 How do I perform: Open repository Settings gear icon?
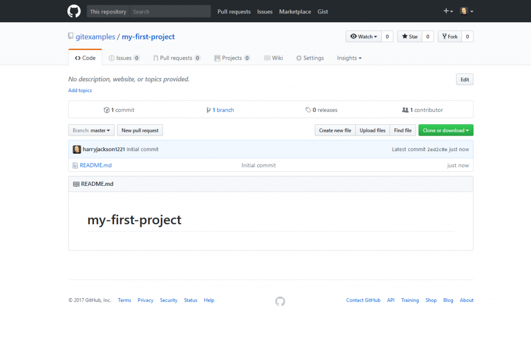tap(298, 58)
